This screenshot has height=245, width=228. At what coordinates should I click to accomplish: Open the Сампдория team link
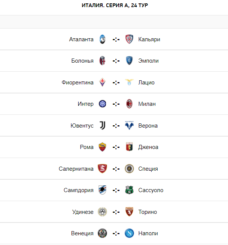click(x=79, y=190)
